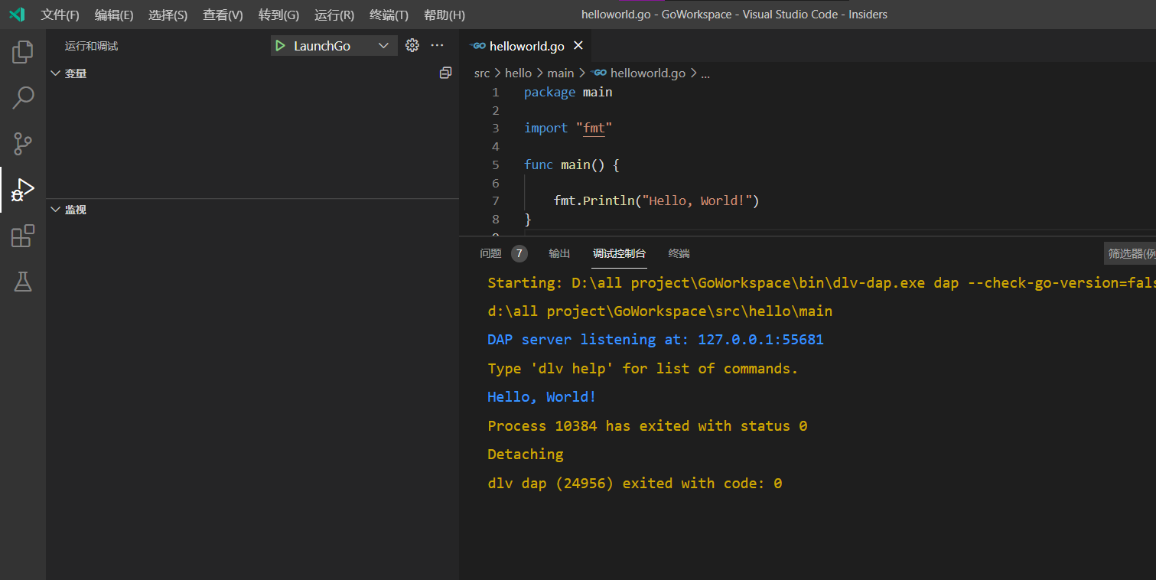The image size is (1156, 580).
Task: Open the 选择(S) menu
Action: pos(168,15)
